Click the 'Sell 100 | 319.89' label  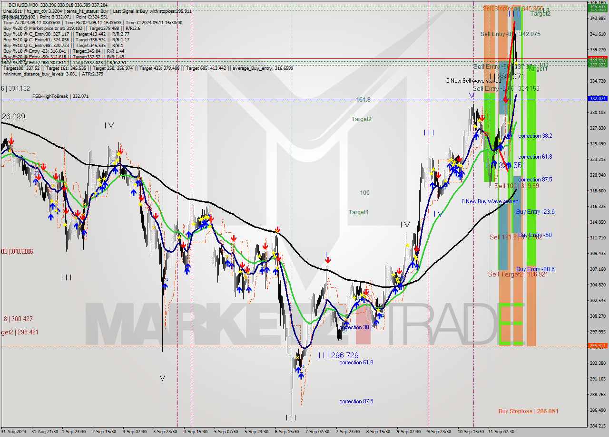pyautogui.click(x=517, y=186)
